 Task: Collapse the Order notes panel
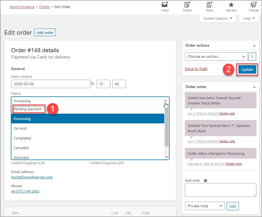(254, 87)
